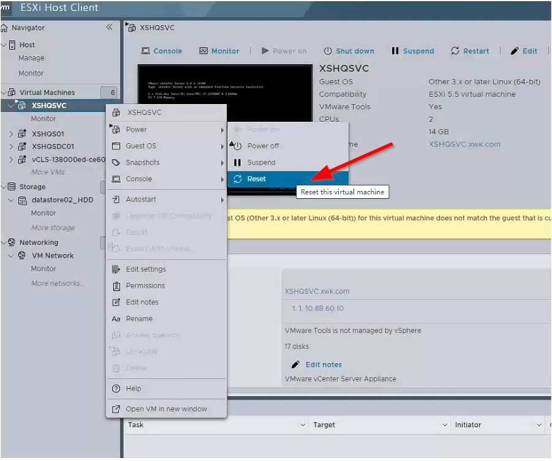The width and height of the screenshot is (552, 461).
Task: Click the Permissions badge icon
Action: [116, 286]
